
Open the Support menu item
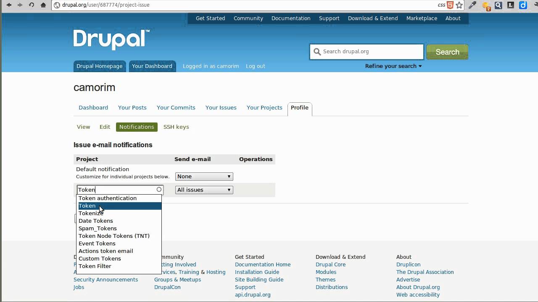[329, 18]
